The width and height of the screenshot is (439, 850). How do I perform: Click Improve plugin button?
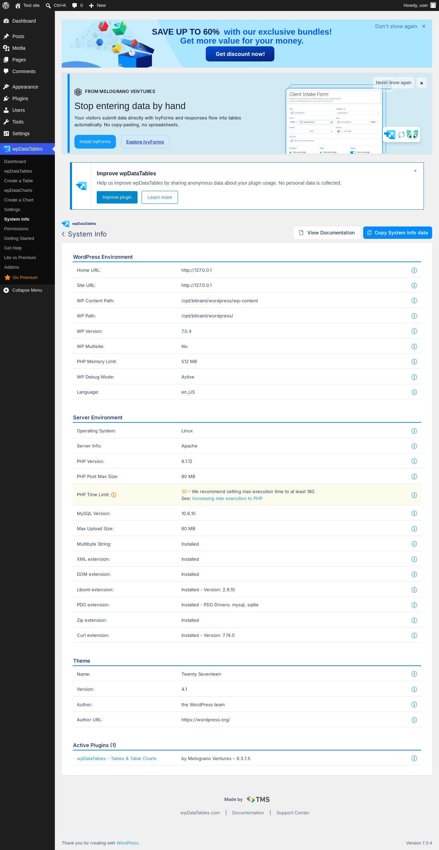click(x=117, y=197)
